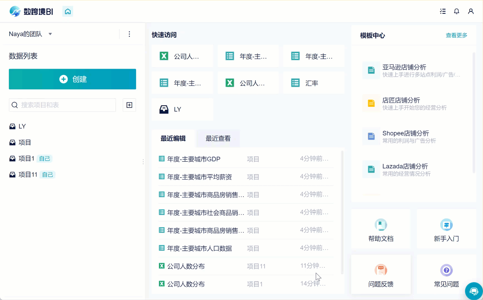The width and height of the screenshot is (483, 300).
Task: Click the 亚马逊店铺分析 template icon
Action: point(371,70)
